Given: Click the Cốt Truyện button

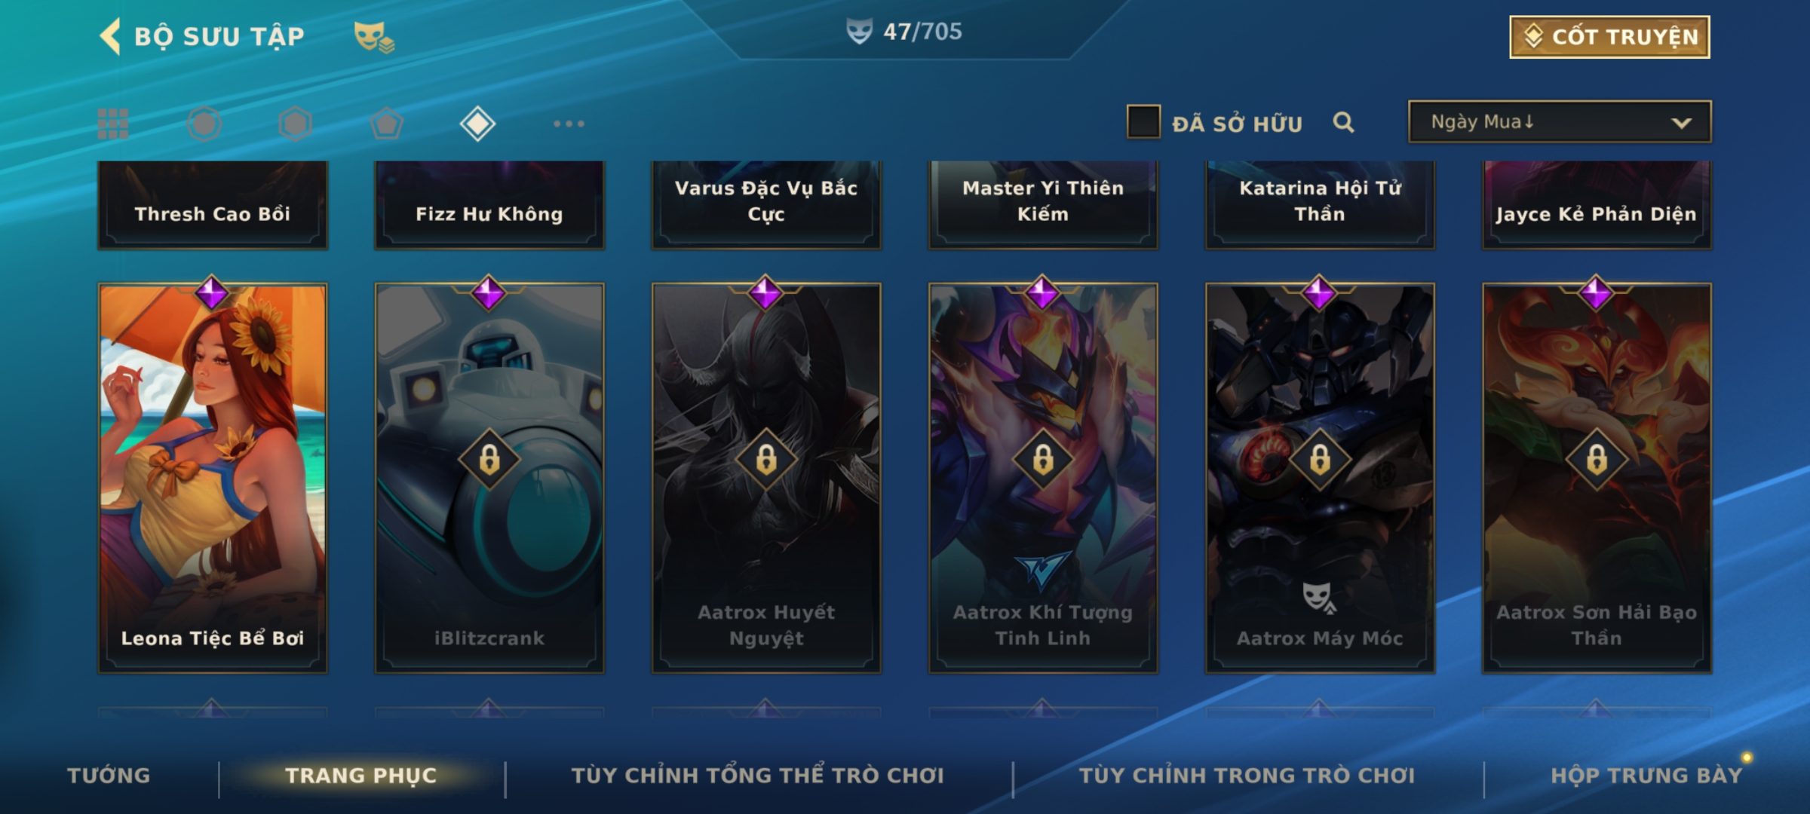Looking at the screenshot, I should pyautogui.click(x=1609, y=36).
